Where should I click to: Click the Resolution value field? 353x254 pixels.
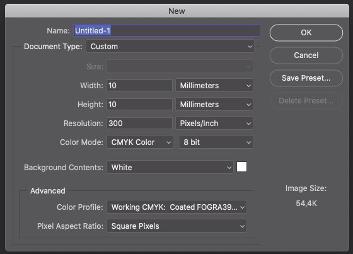tap(139, 124)
